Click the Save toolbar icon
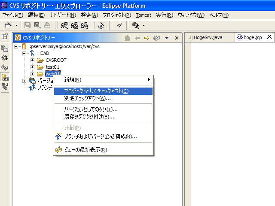Image resolution: width=275 pixels, height=206 pixels. (x=27, y=25)
